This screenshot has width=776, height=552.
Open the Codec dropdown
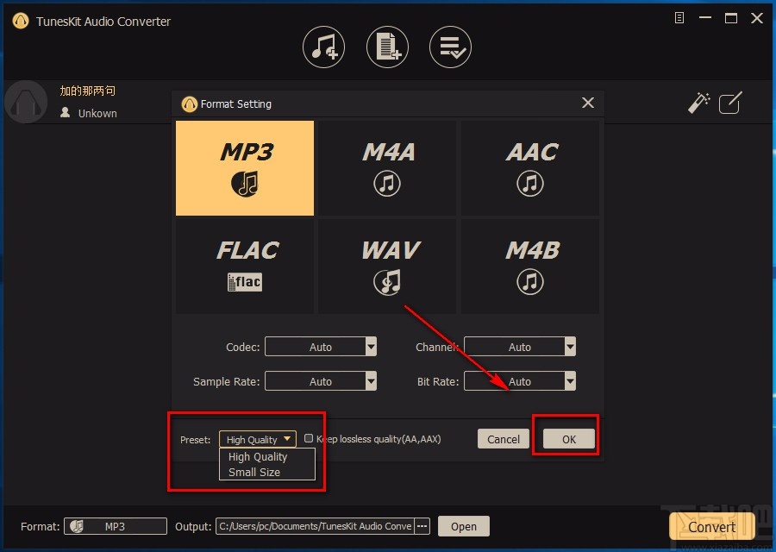point(321,347)
